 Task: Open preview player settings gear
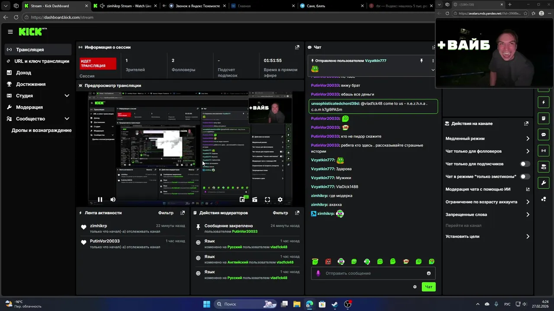tap(280, 200)
